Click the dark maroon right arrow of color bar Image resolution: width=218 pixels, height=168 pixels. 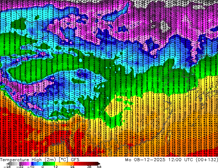[x=99, y=164]
